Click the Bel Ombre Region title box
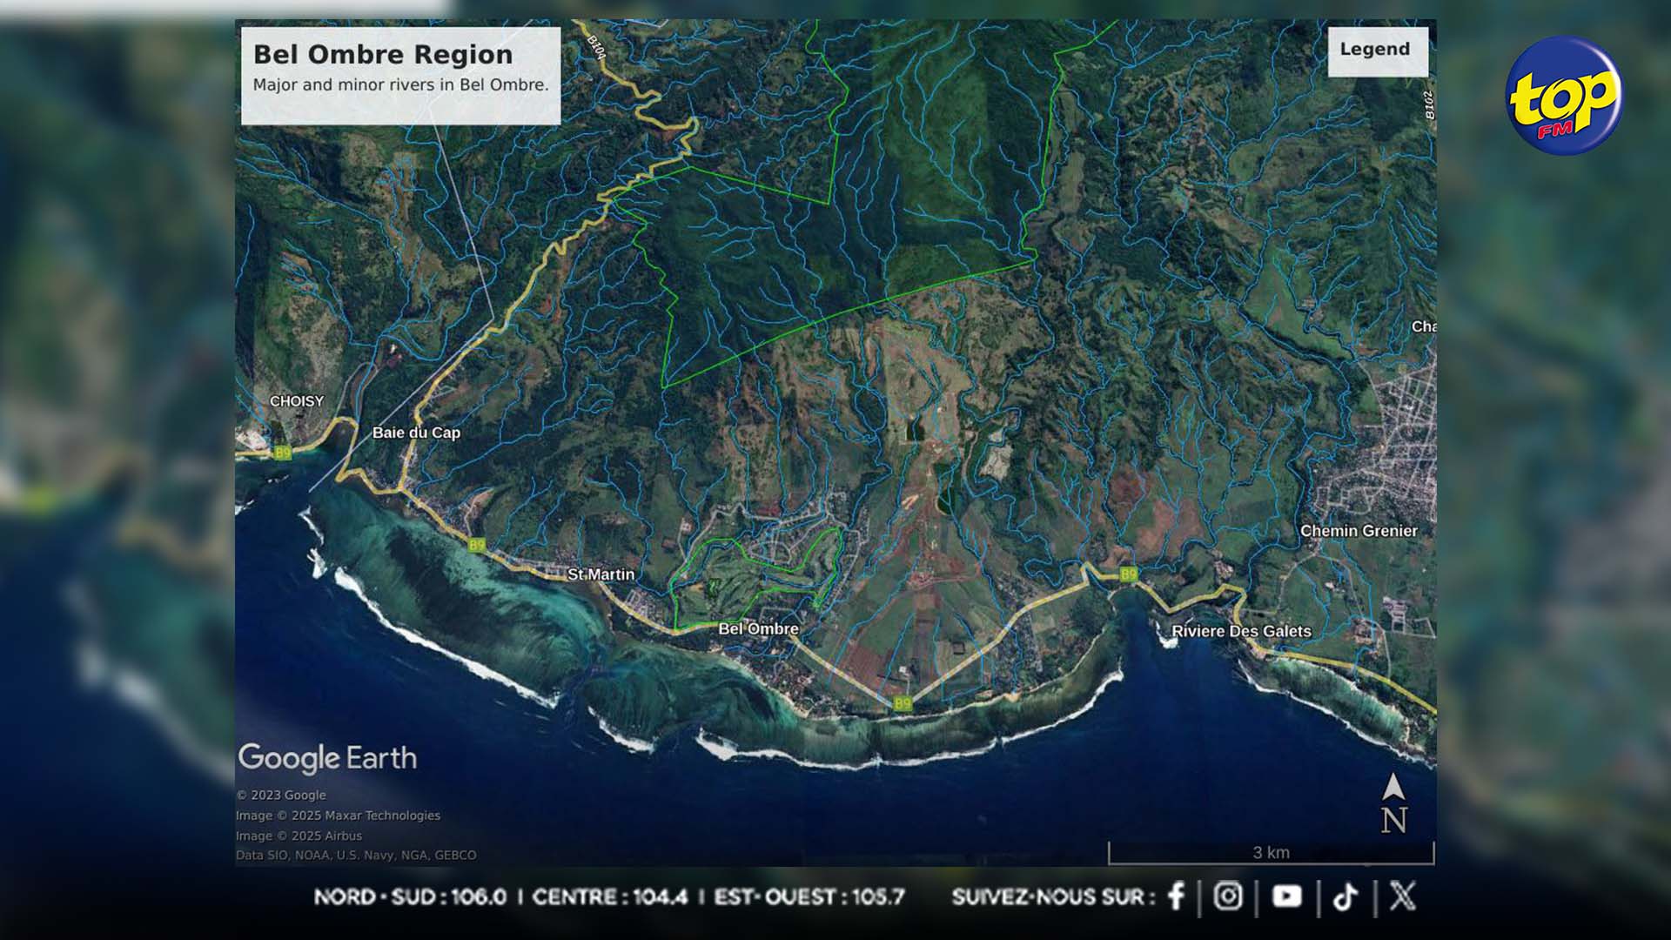Viewport: 1671px width, 940px height. 400,75
